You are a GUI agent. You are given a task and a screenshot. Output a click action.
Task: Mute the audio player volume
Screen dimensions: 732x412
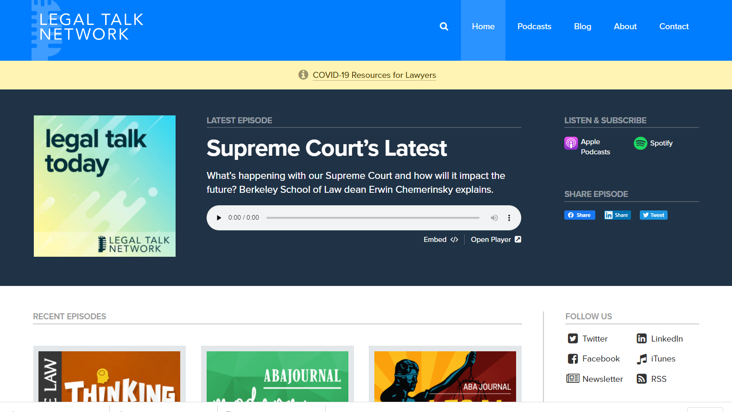(494, 218)
